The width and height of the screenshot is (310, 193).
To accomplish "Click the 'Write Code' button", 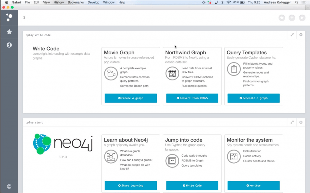I will [x=192, y=185].
